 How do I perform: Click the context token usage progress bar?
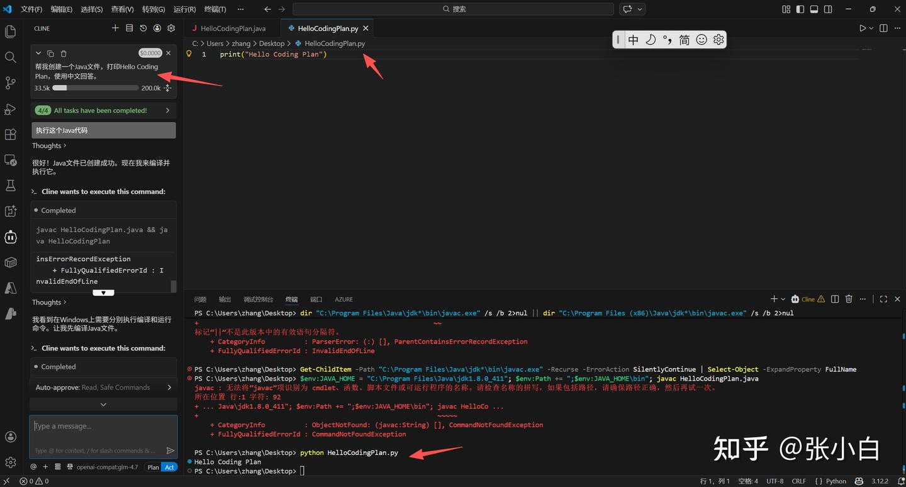[95, 88]
